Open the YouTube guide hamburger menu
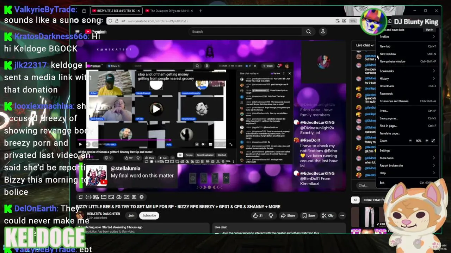This screenshot has height=253, width=451. (x=77, y=32)
